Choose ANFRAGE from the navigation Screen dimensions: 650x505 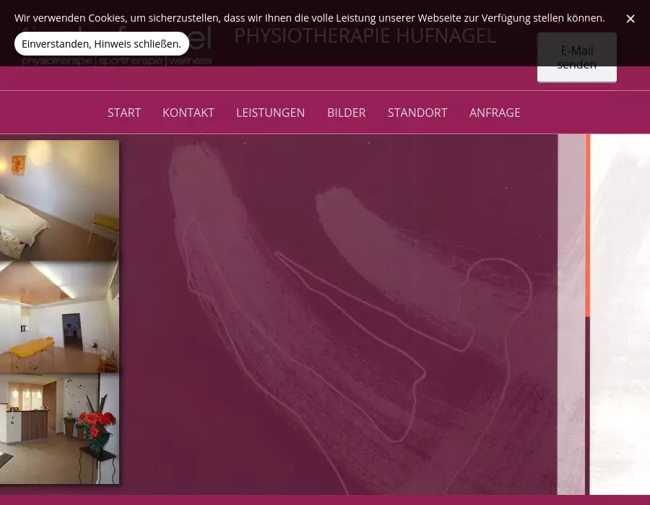click(495, 113)
